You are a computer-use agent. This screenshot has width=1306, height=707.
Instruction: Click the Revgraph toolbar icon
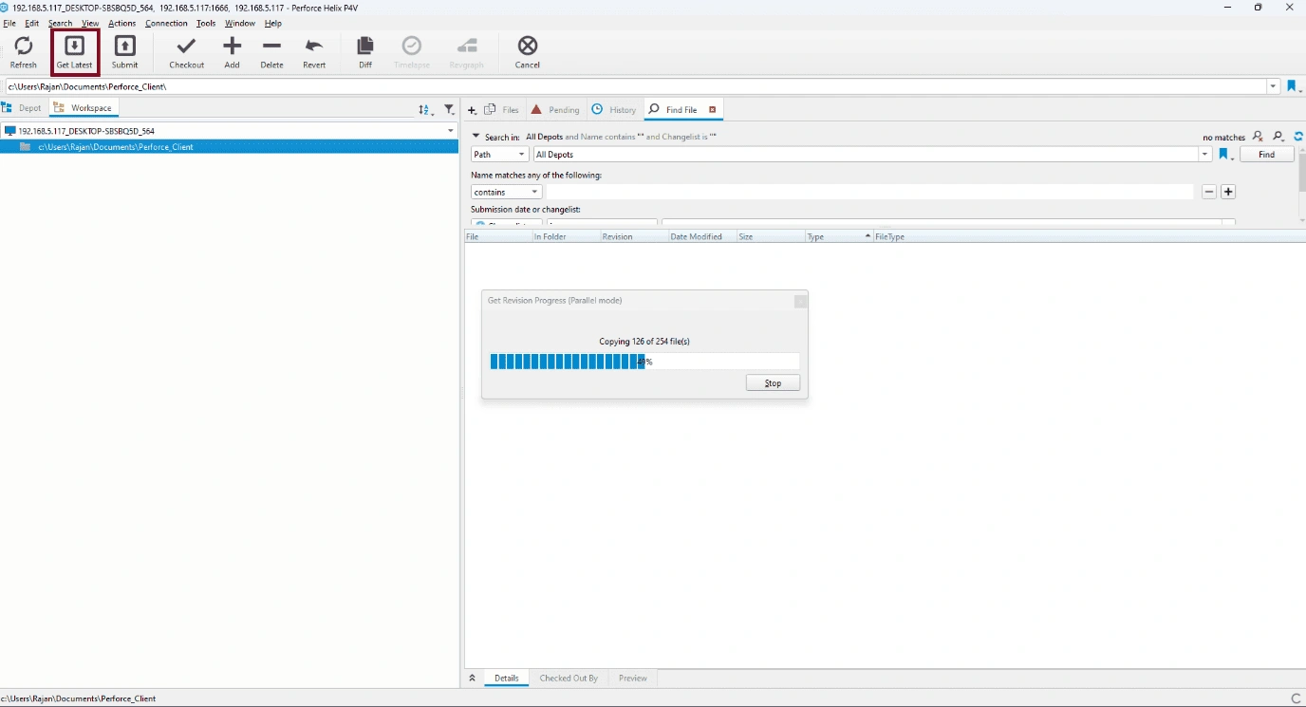(x=466, y=46)
